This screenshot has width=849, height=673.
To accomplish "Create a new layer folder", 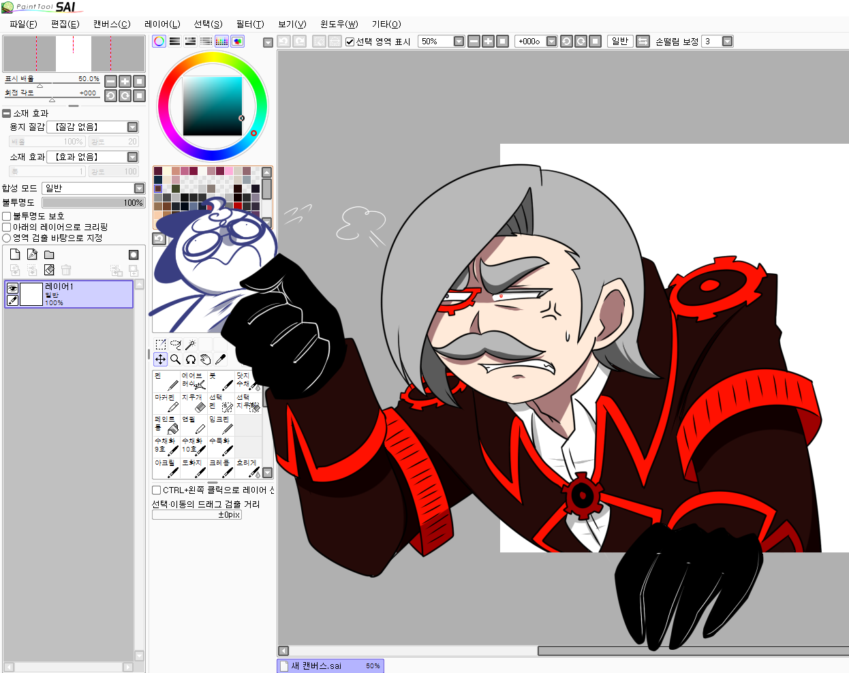I will [x=49, y=255].
